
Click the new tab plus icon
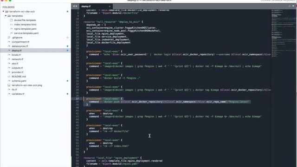pyautogui.click(x=290, y=6)
